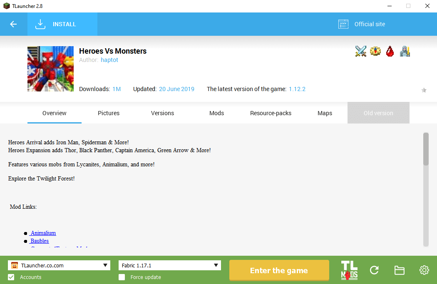This screenshot has width=437, height=284.
Task: Click the description vertical scrollbar thumb
Action: (x=426, y=149)
